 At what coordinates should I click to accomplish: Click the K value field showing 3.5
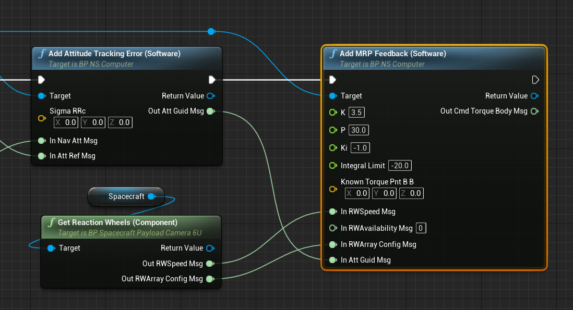(357, 113)
